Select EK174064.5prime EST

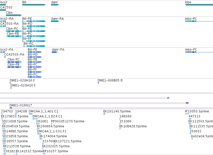pyautogui.click(x=41, y=139)
